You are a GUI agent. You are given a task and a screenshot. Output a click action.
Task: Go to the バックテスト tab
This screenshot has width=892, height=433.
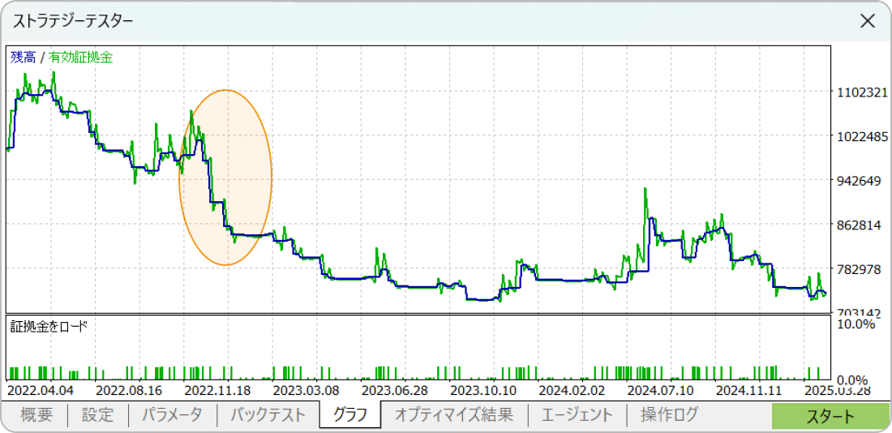(x=268, y=415)
